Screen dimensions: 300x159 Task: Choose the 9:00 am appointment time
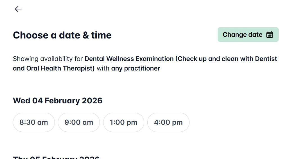(x=79, y=122)
